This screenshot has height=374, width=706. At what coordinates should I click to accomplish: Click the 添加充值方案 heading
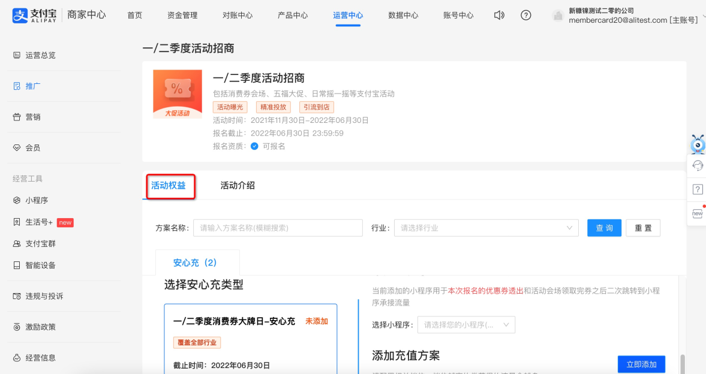coord(406,355)
